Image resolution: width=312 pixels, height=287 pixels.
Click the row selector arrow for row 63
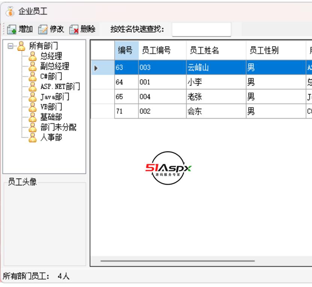(x=96, y=68)
